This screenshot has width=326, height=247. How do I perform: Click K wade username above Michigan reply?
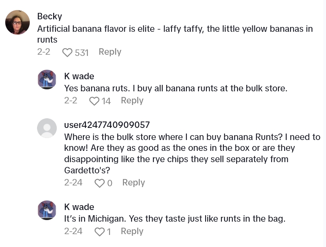tap(79, 207)
